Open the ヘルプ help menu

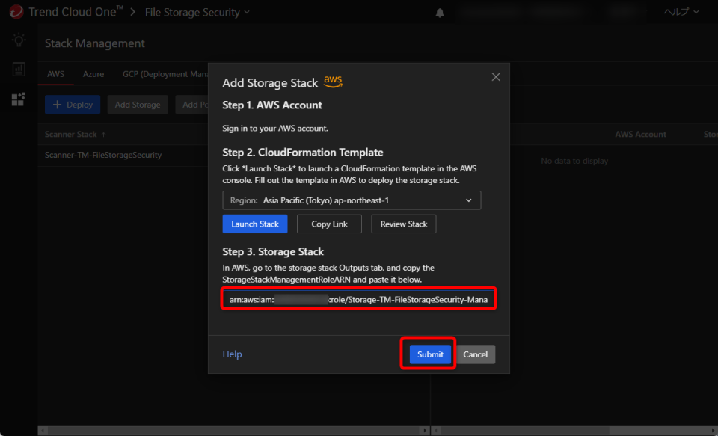coord(681,12)
